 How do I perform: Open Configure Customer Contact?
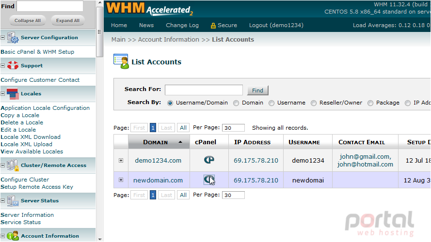click(40, 80)
